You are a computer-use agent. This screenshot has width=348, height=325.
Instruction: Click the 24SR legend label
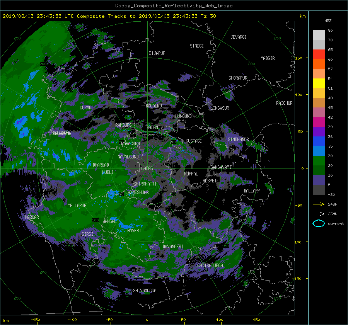(333, 204)
